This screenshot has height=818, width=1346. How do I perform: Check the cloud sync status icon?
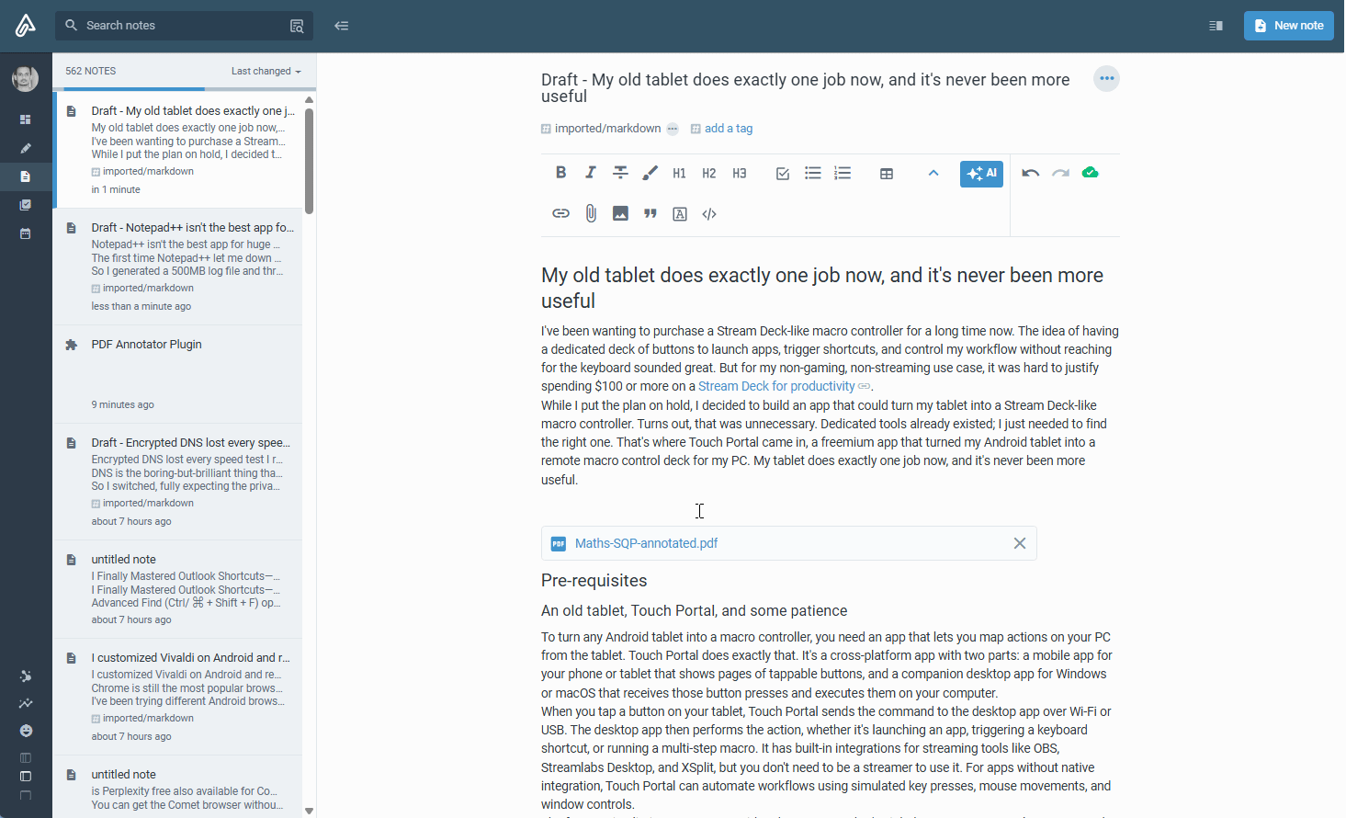(x=1091, y=173)
